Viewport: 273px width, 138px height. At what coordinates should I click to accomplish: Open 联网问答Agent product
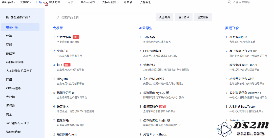(x=67, y=134)
